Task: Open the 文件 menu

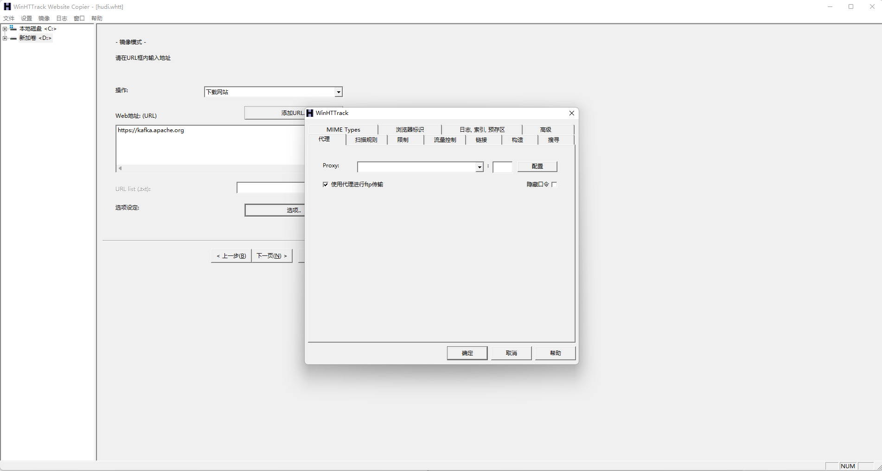Action: click(9, 19)
